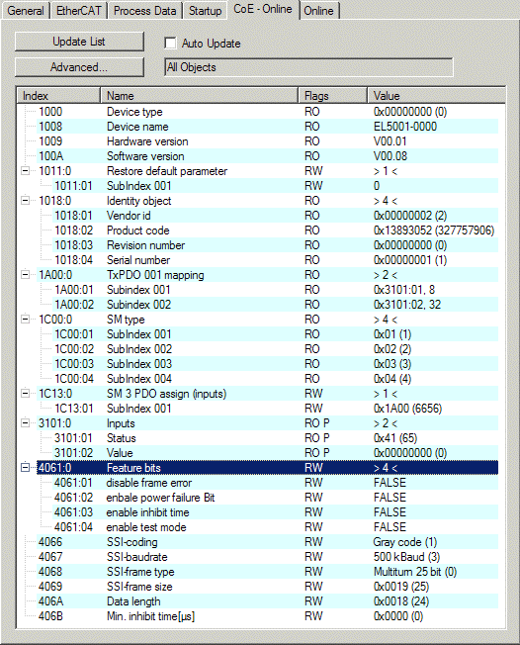This screenshot has width=520, height=645.
Task: Select the 1C00:03 SubIndex 003 row
Action: point(276,364)
